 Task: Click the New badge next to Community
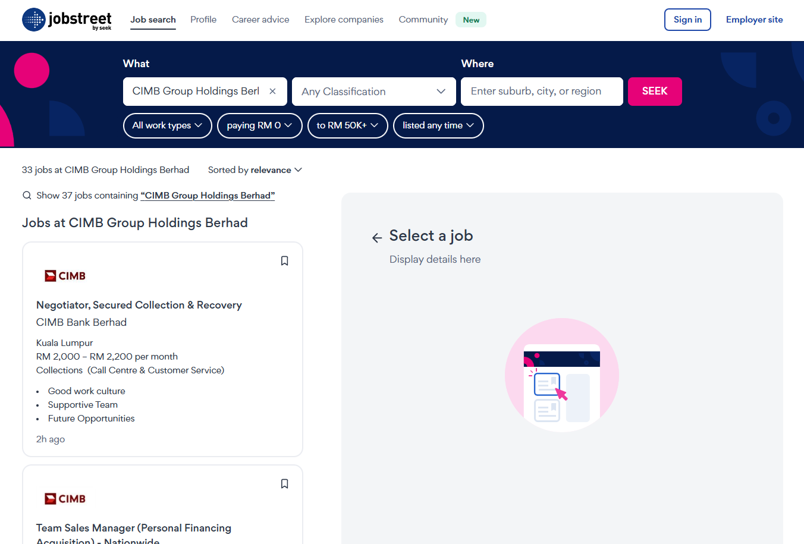(471, 20)
